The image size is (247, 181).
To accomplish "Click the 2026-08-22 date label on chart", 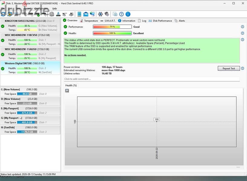I will pos(157,153).
